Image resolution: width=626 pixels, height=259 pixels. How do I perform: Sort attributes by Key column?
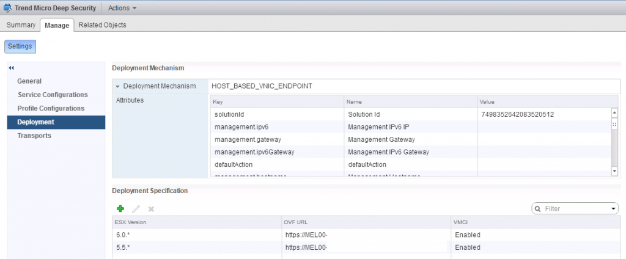pos(277,102)
